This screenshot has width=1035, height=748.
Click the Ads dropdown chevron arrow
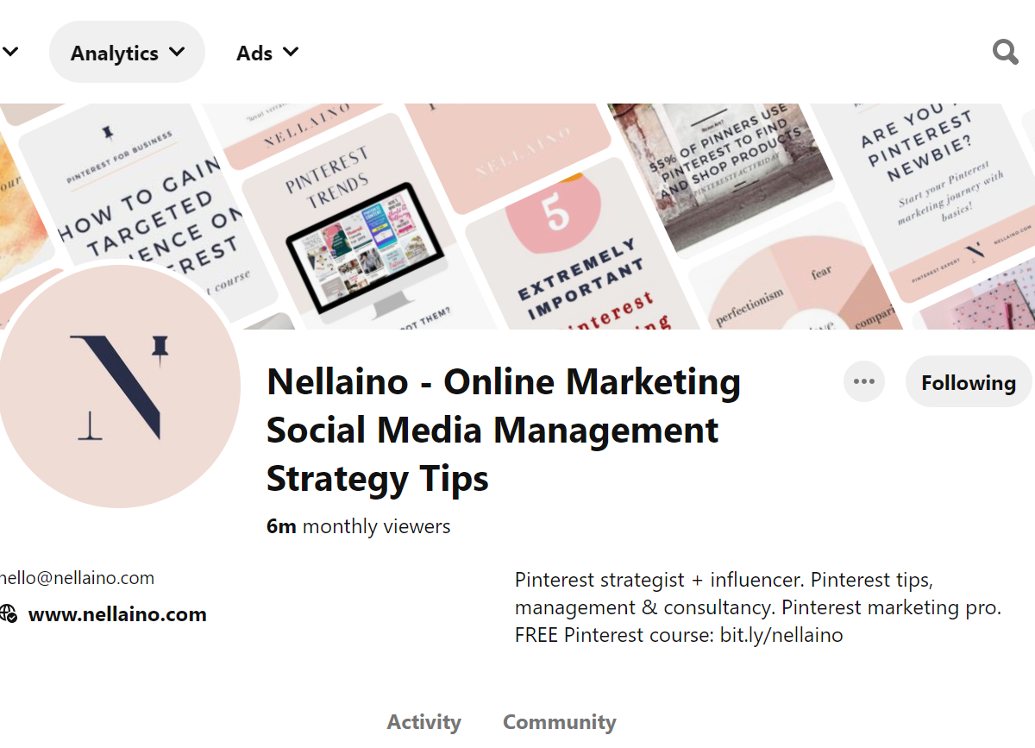coord(291,52)
